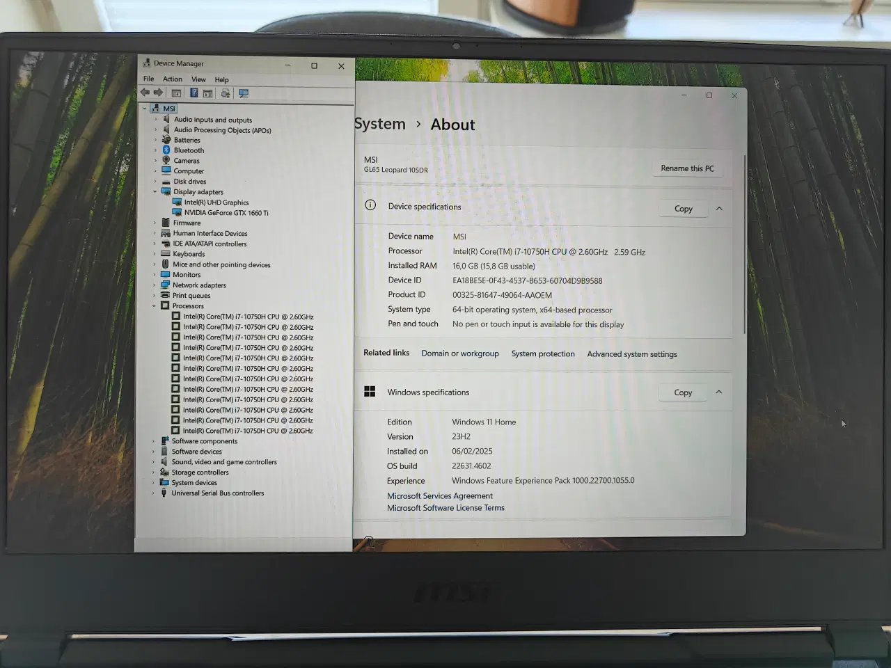Click the Computer category monitor icon

(166, 170)
